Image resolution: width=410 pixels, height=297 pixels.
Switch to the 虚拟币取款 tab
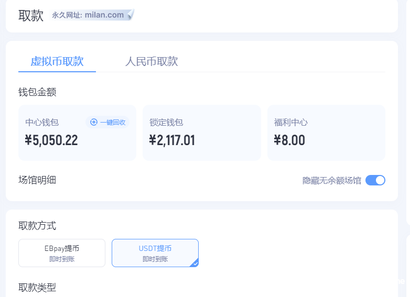pos(57,61)
